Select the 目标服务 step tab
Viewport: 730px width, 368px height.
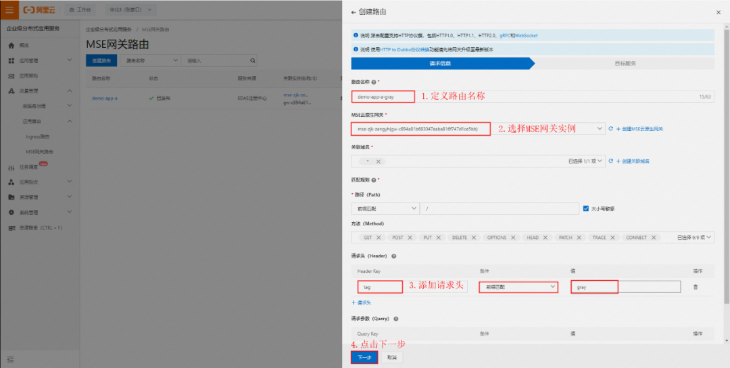(x=625, y=63)
